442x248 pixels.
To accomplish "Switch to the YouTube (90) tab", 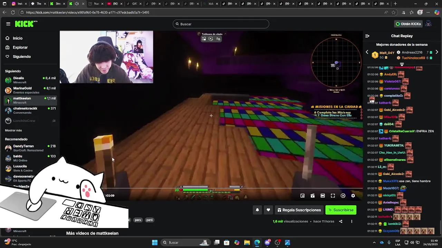I will pos(115,4).
